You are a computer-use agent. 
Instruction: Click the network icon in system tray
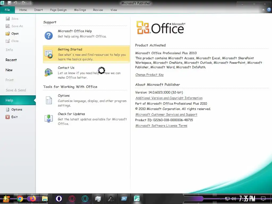[227, 199]
